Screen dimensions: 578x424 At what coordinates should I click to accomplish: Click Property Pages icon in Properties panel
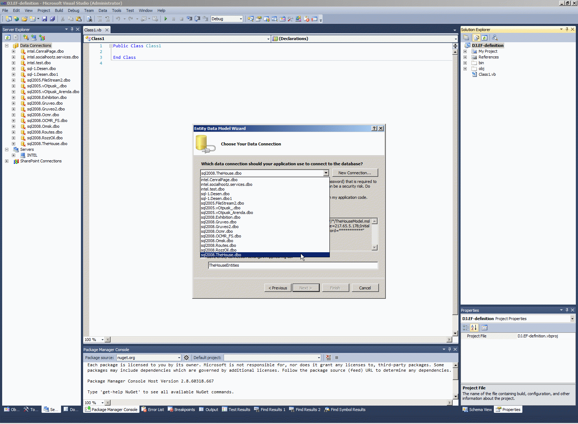(484, 328)
